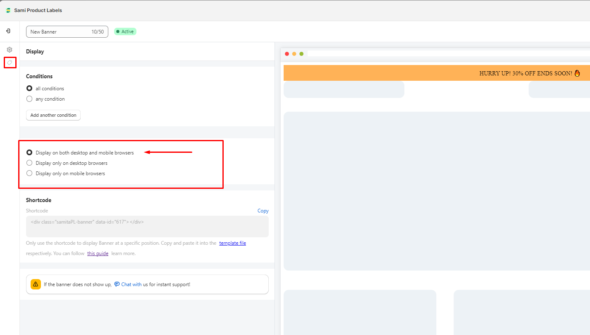The height and width of the screenshot is (335, 590).
Task: Open the template file link
Action: 232,243
